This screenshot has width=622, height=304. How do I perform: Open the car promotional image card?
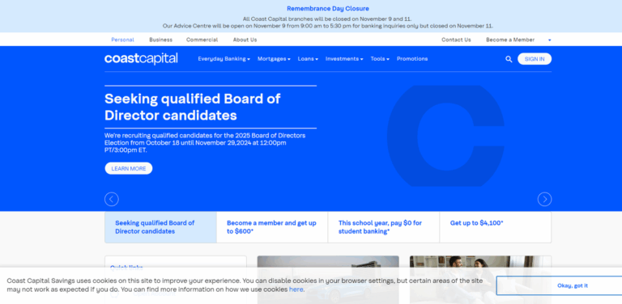click(x=328, y=280)
